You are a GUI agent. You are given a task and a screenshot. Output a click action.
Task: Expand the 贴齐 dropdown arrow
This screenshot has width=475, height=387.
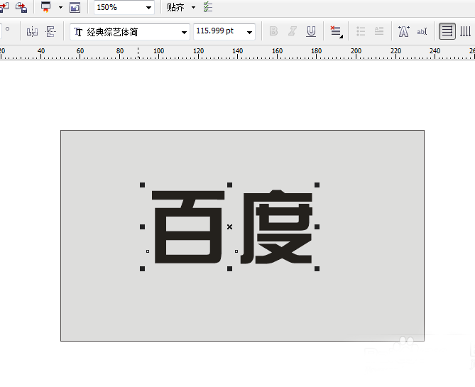pyautogui.click(x=193, y=7)
